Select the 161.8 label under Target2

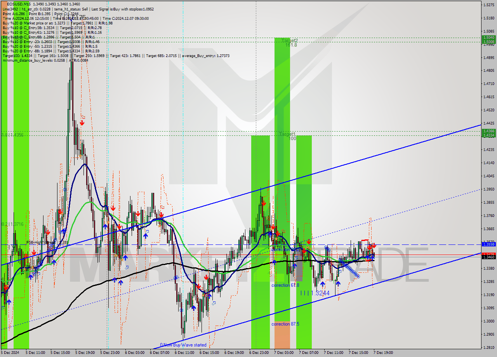291,45
